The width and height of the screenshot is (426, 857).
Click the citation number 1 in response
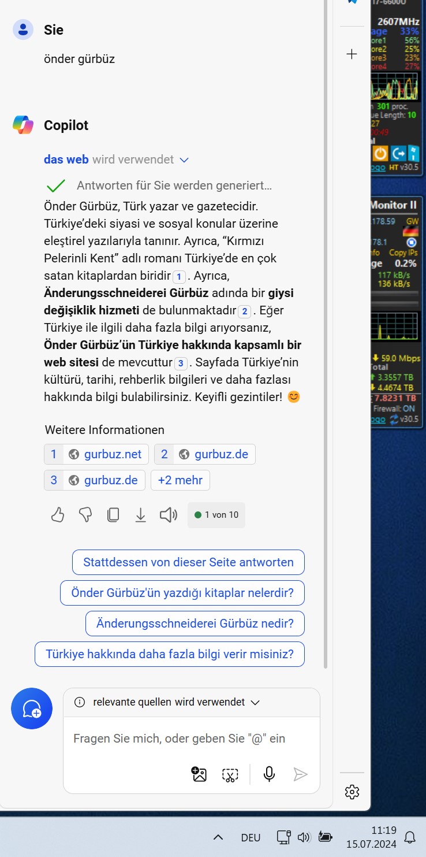point(180,276)
